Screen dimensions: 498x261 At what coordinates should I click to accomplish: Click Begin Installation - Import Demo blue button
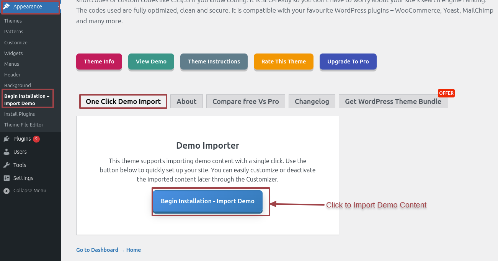click(207, 201)
